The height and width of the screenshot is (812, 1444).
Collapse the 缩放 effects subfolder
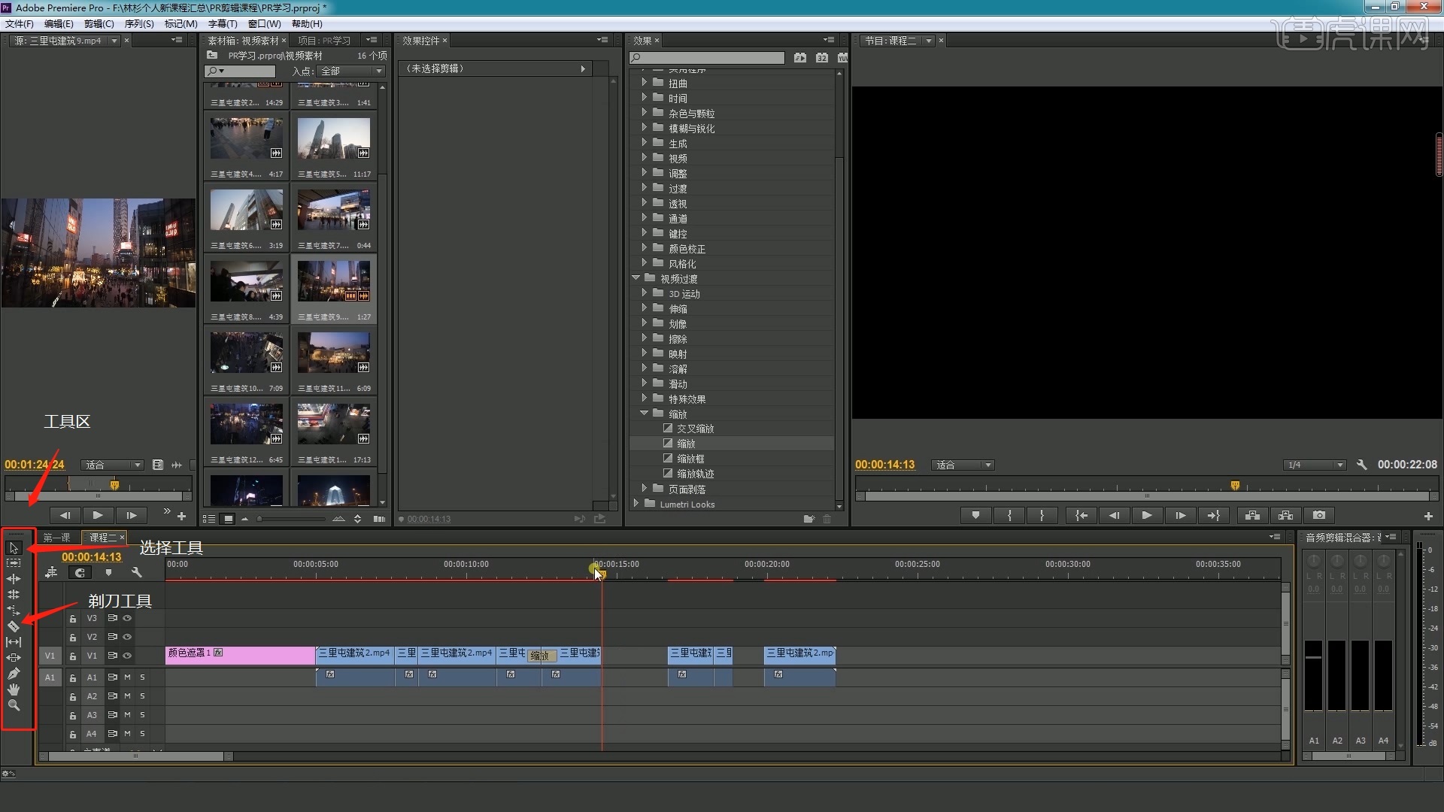[645, 414]
